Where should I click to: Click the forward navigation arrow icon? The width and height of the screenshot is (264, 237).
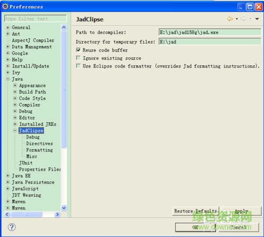pos(243,19)
